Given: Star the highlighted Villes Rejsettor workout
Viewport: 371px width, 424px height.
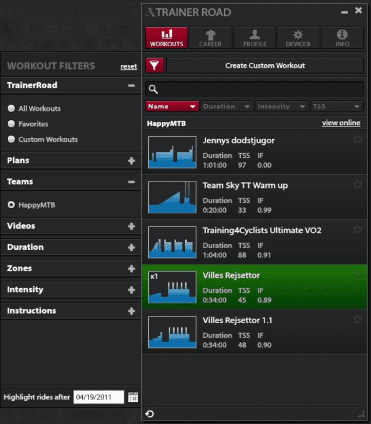Looking at the screenshot, I should [358, 274].
